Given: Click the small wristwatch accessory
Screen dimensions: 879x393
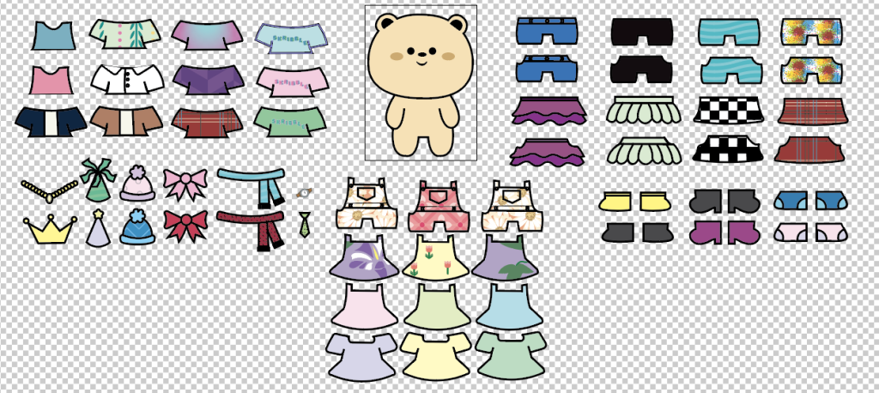Looking at the screenshot, I should pos(304,193).
